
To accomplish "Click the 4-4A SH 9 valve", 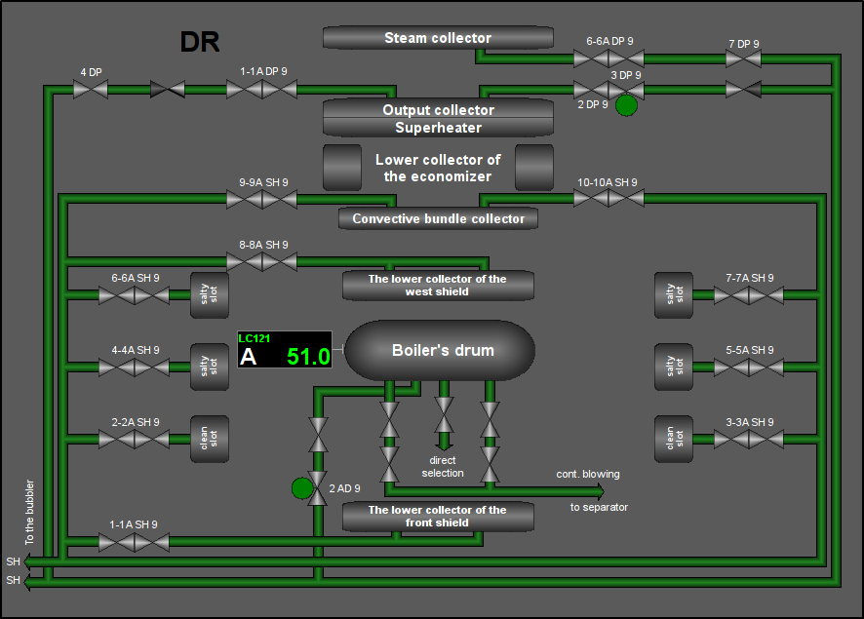I will click(134, 368).
